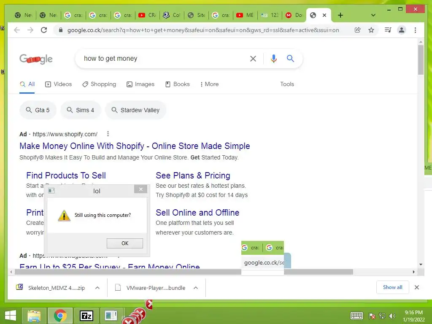This screenshot has height=324, width=432.
Task: Confirm the lol dialog with OK
Action: tap(125, 243)
